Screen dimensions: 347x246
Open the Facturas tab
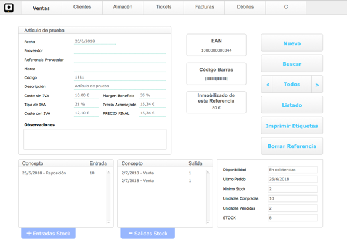(204, 7)
